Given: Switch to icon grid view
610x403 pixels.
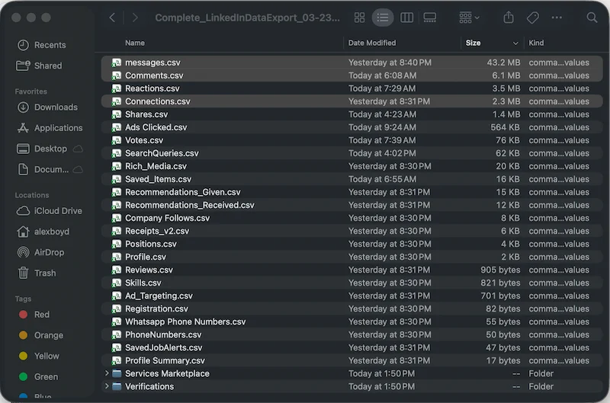Looking at the screenshot, I should pyautogui.click(x=359, y=18).
